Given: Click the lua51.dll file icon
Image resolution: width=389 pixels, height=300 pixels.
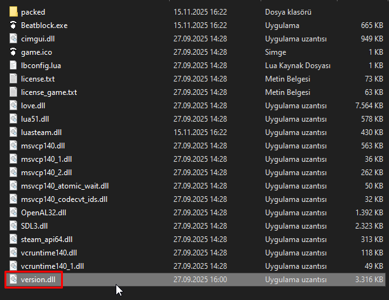Looking at the screenshot, I should pos(13,119).
